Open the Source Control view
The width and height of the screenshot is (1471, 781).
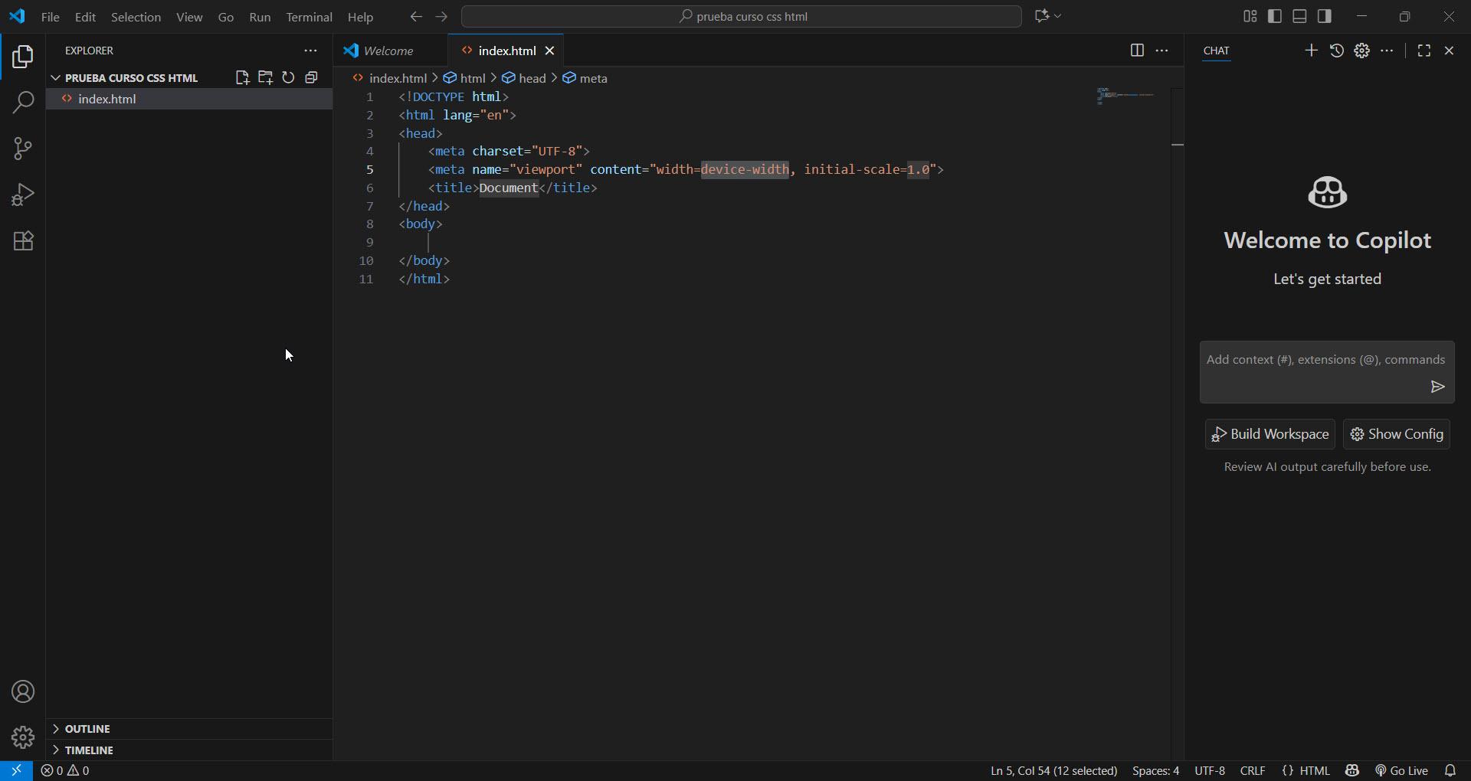tap(23, 149)
